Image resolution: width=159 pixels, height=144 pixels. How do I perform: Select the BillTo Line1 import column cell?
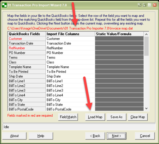click(70, 81)
